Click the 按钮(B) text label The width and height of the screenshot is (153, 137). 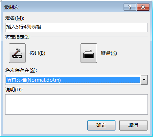click(37, 53)
